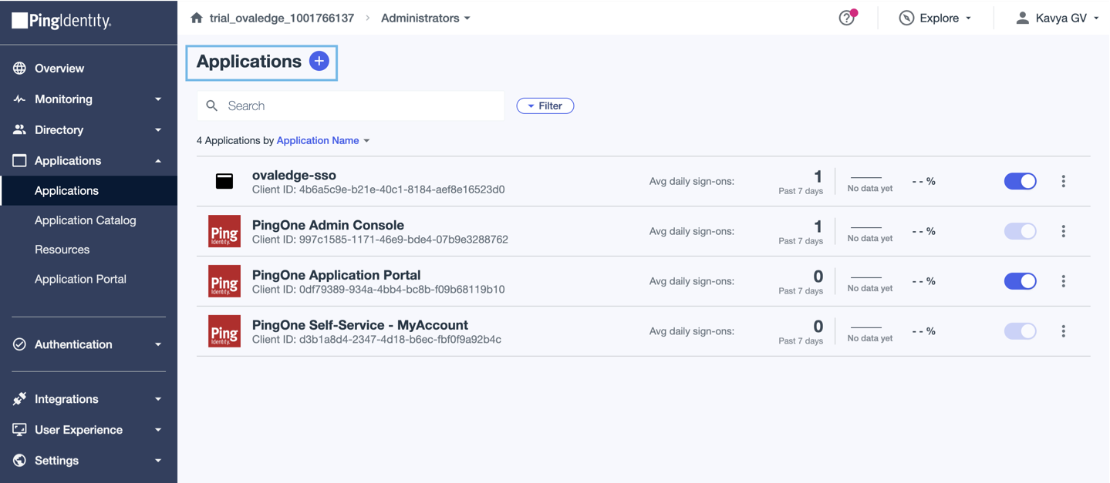Screen dimensions: 1110x483
Task: Click the Explore compass icon
Action: (906, 18)
